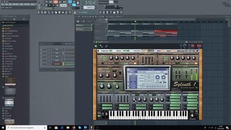Open the OPTIONS menu

[x=27, y=4]
